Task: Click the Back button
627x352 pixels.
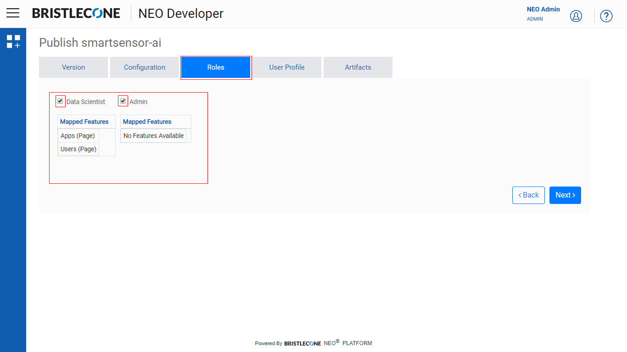Action: [528, 195]
